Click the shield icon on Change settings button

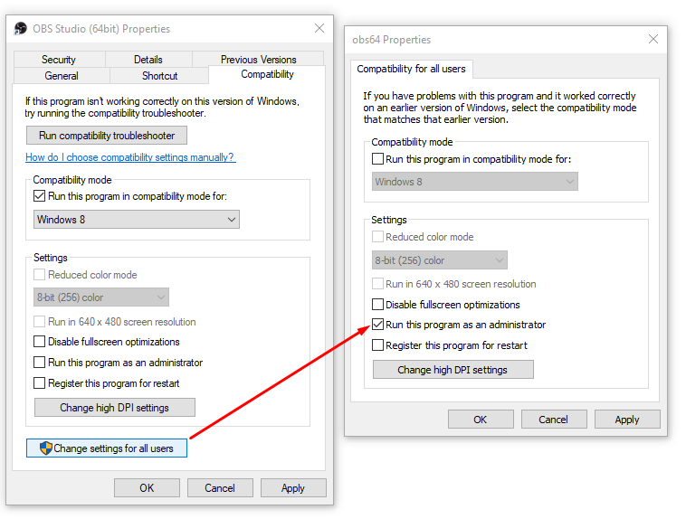click(45, 448)
